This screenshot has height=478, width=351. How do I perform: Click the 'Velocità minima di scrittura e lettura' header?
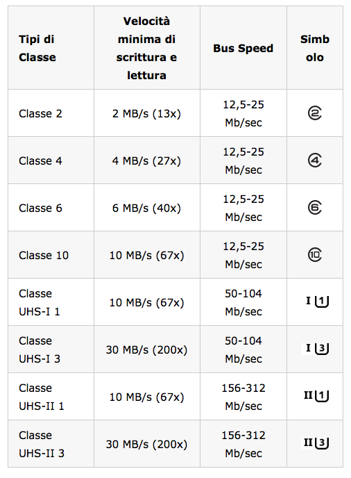tap(147, 48)
